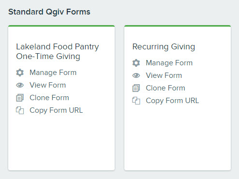Open Manage Form for Lakeland Food Pantry
239x179 pixels.
coord(53,73)
